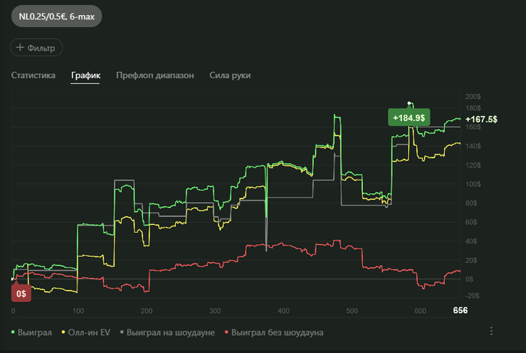This screenshot has height=353, width=526.
Task: Click the 200$ label on the y-axis
Action: point(473,97)
